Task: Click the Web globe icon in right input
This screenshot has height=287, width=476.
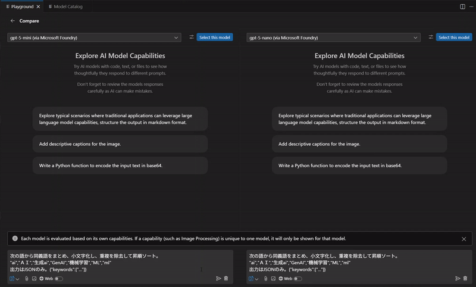Action: point(280,279)
